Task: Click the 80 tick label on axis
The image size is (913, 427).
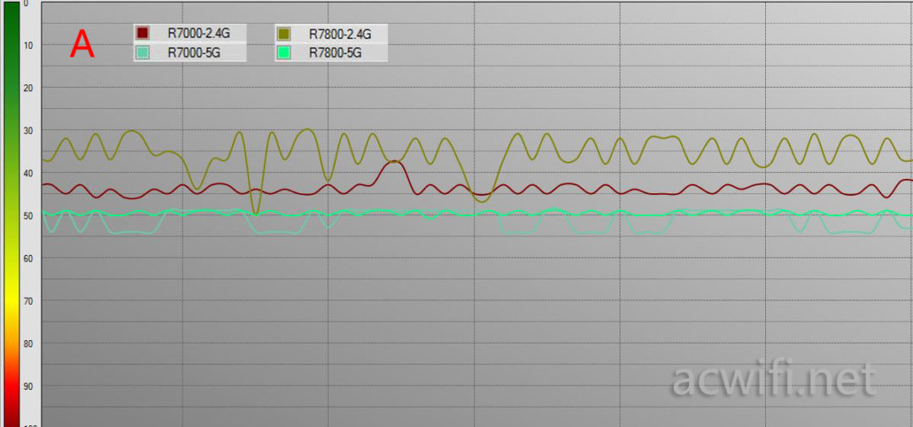Action: [x=30, y=343]
